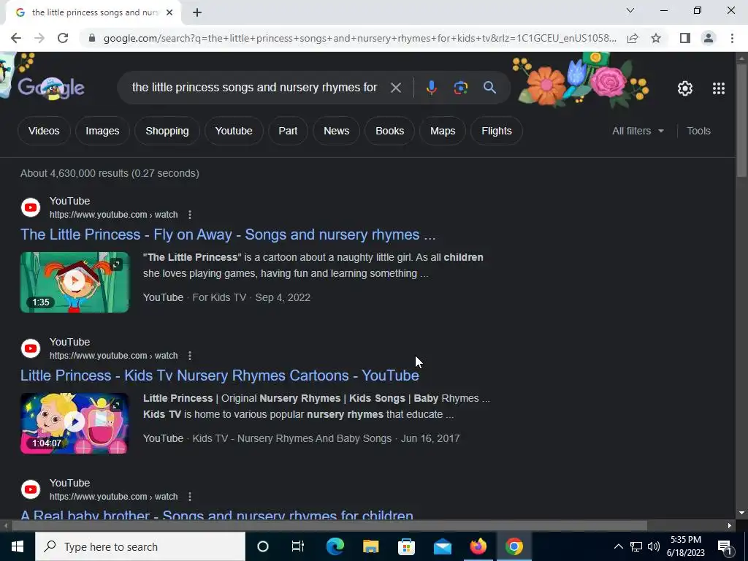Show hidden system tray icons
Image resolution: width=748 pixels, height=561 pixels.
pos(618,546)
